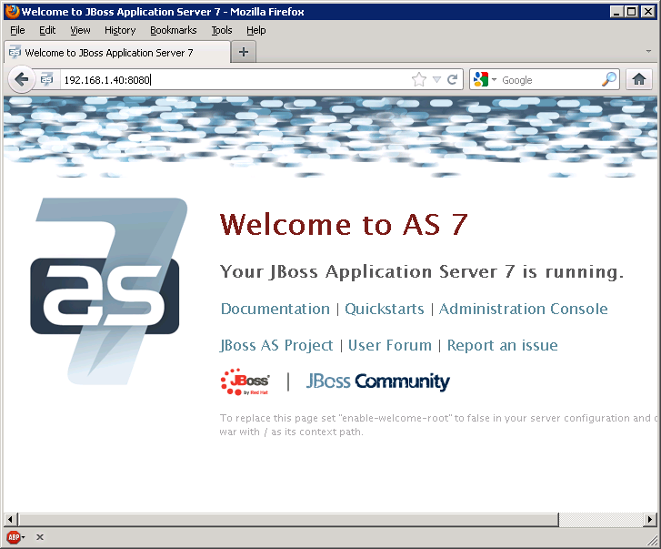Bookmark this page using the star icon
This screenshot has width=661, height=549.
click(x=418, y=80)
